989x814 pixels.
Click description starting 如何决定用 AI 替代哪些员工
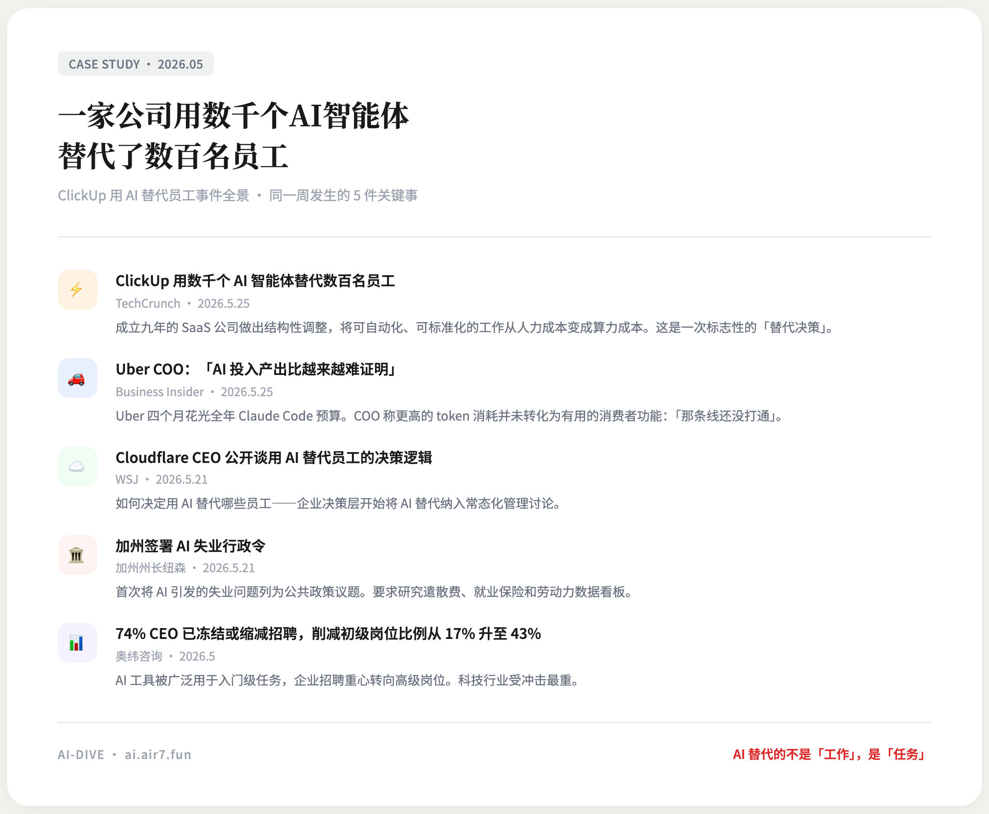tap(338, 503)
